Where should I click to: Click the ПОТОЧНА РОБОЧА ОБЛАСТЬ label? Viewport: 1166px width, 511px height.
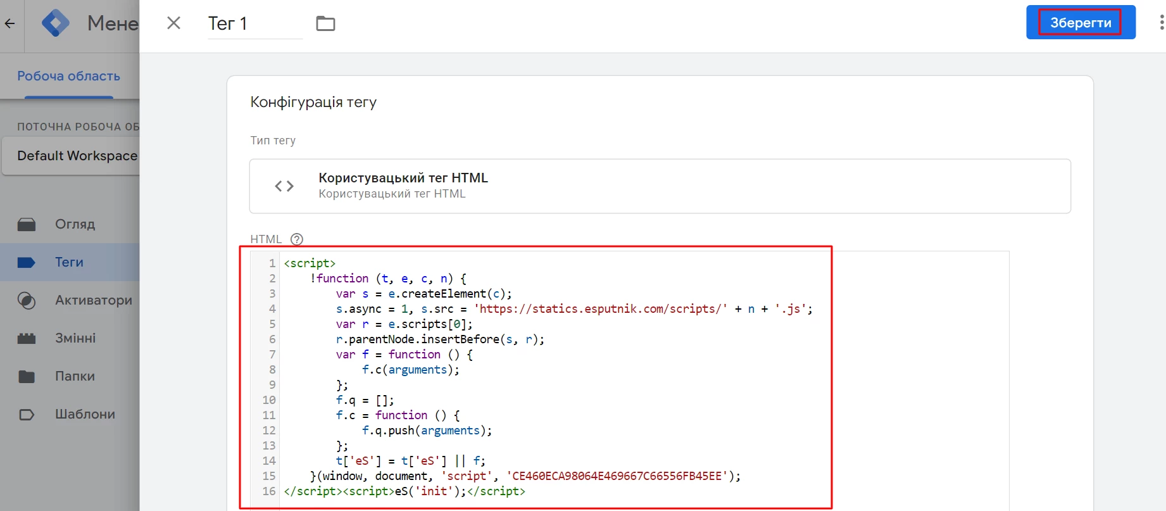78,127
